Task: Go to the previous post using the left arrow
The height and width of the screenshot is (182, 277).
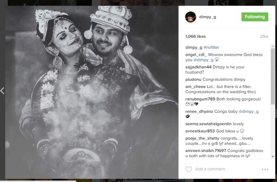Action: click(x=2, y=91)
